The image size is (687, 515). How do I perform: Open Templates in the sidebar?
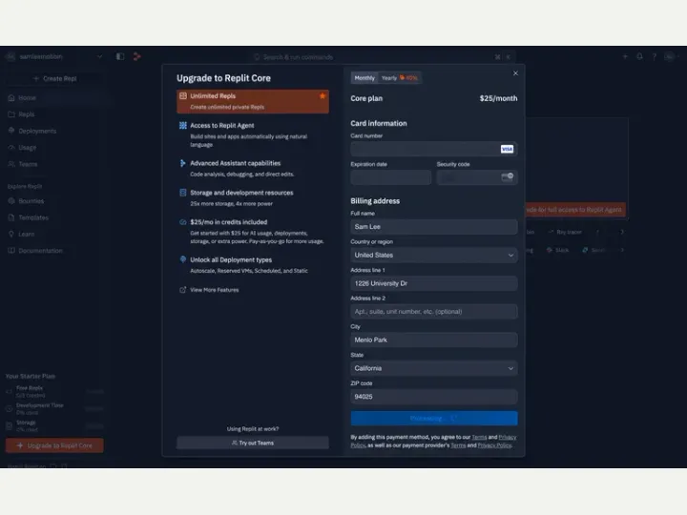pyautogui.click(x=54, y=217)
